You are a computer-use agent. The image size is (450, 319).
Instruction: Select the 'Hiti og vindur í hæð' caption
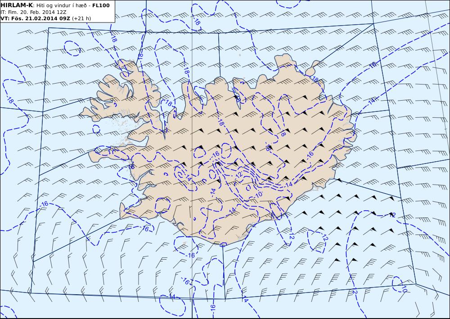pos(61,6)
